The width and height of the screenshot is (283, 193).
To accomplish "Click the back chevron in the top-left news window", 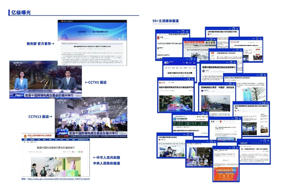I will click(x=160, y=34).
